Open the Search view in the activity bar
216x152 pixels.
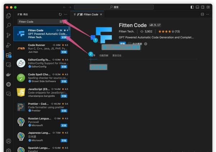click(x=9, y=25)
